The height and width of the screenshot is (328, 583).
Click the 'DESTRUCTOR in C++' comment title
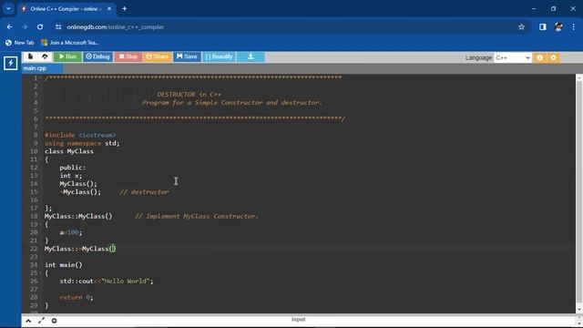click(189, 95)
